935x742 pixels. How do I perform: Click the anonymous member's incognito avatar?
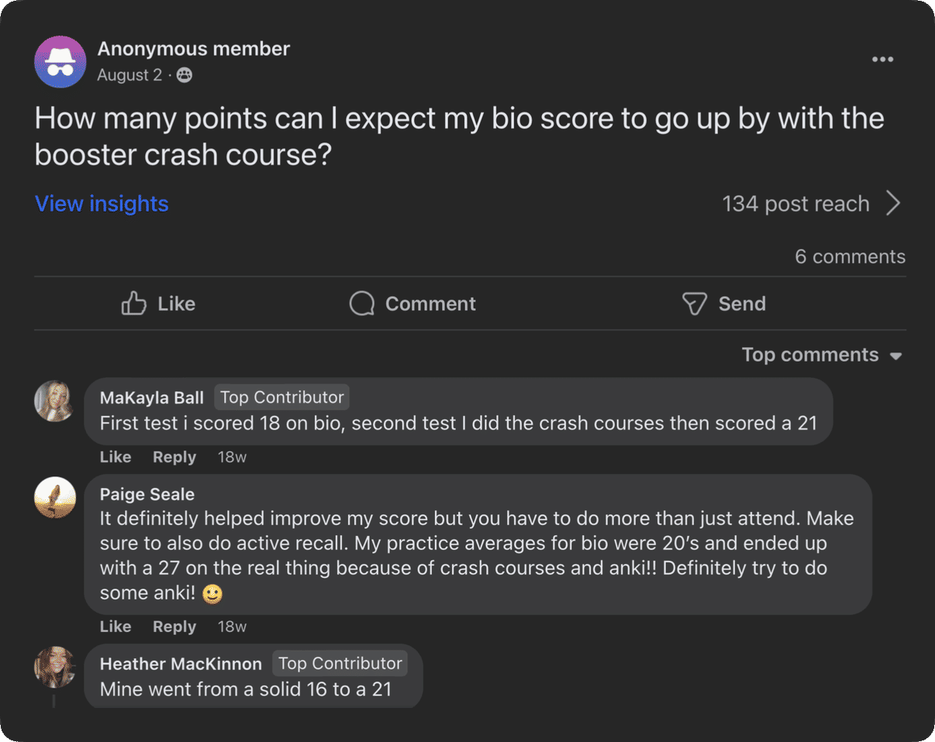(60, 61)
